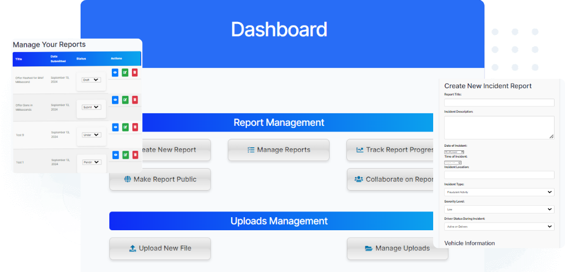Click the folder icon on Manage Uploads
This screenshot has width=565, height=272.
369,249
